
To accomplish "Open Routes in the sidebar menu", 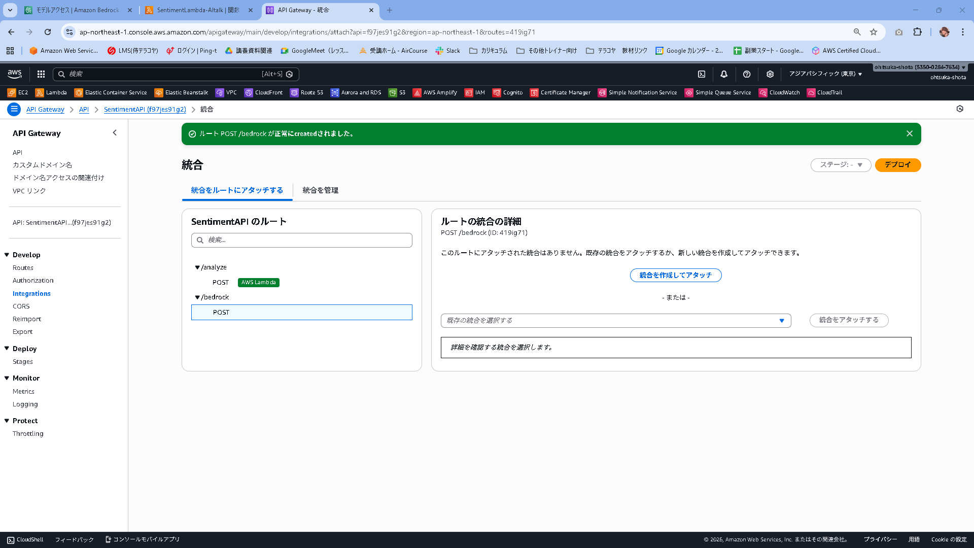I will [23, 268].
